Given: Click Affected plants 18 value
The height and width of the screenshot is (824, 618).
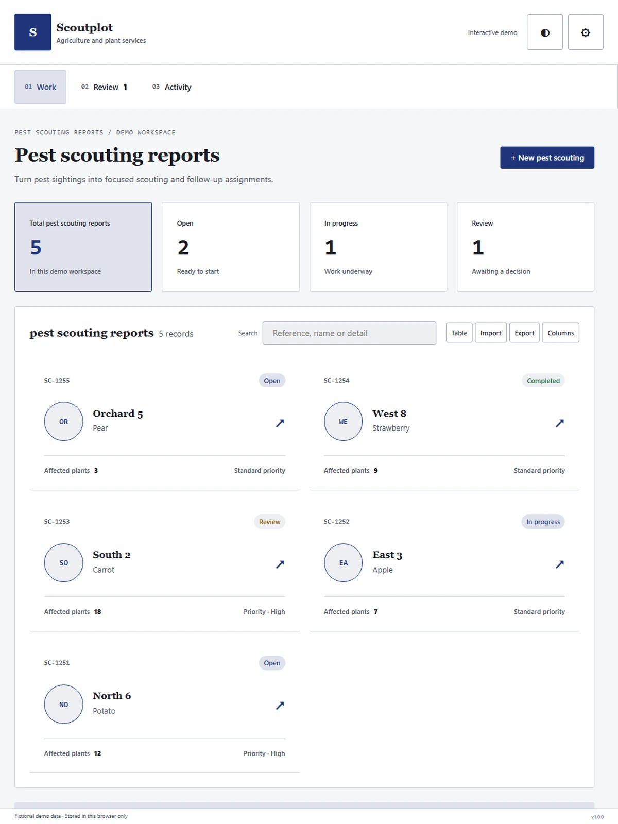Looking at the screenshot, I should pyautogui.click(x=97, y=612).
